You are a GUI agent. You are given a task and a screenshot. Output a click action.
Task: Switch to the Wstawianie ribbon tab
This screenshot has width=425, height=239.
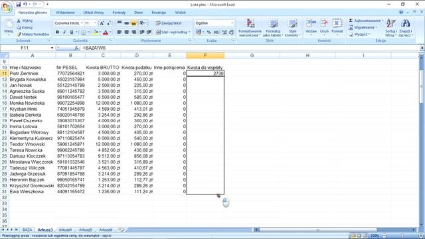point(65,13)
